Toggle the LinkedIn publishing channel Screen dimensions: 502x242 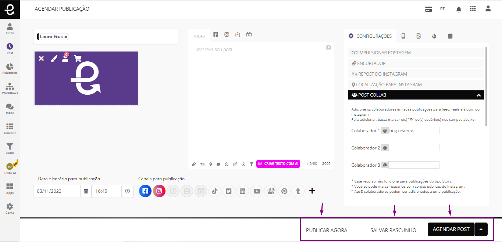242,191
